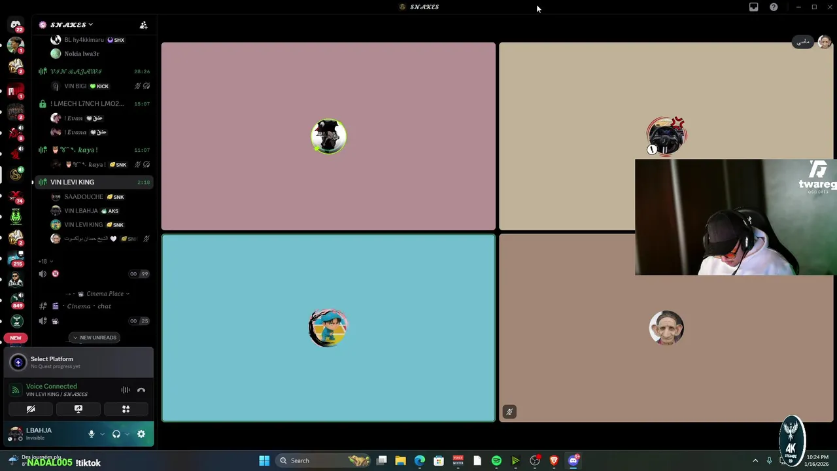Open the Voicemeeter taskbar icon
837x471 pixels.
[458, 461]
